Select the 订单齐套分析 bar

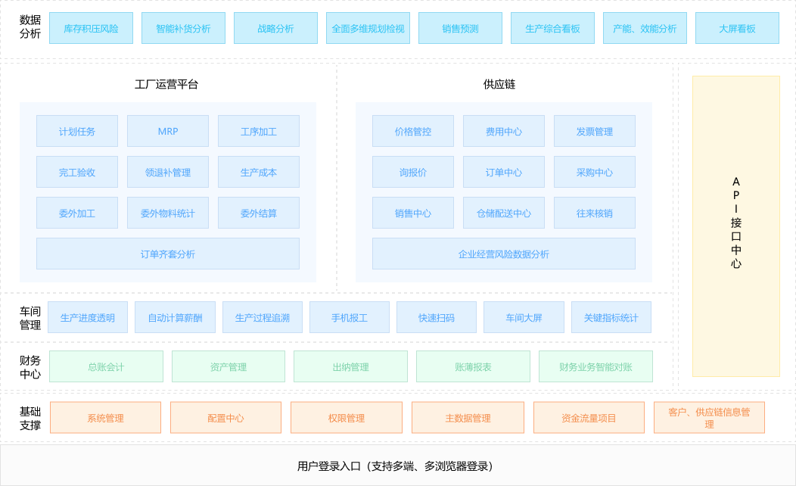[x=168, y=254]
